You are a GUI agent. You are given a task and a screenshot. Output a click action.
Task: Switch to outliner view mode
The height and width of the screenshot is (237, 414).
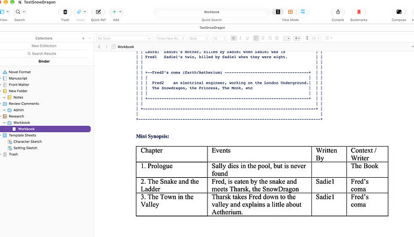coord(302,12)
